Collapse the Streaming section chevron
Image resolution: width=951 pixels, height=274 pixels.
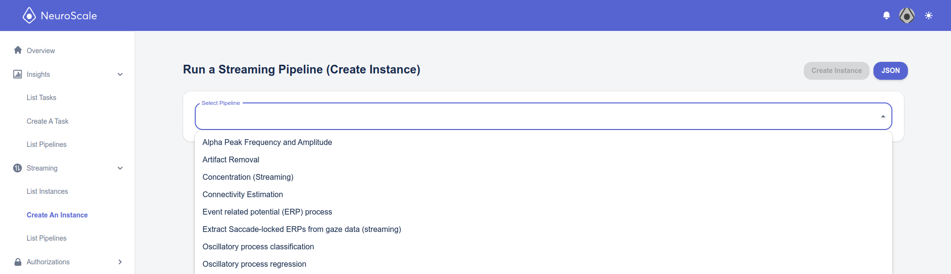(120, 168)
